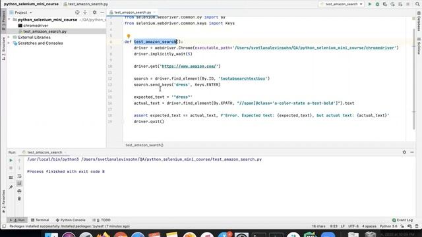Image resolution: width=422 pixels, height=237 pixels.
Task: Open the Project view dropdown
Action: 21,13
